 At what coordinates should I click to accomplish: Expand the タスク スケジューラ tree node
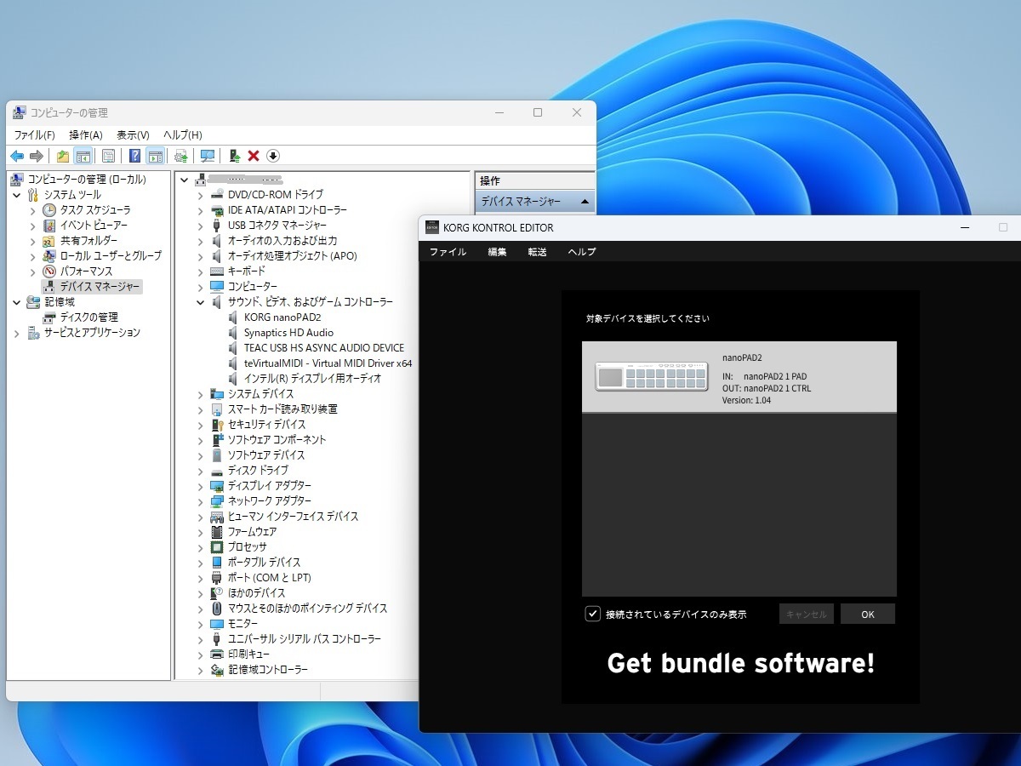point(33,210)
